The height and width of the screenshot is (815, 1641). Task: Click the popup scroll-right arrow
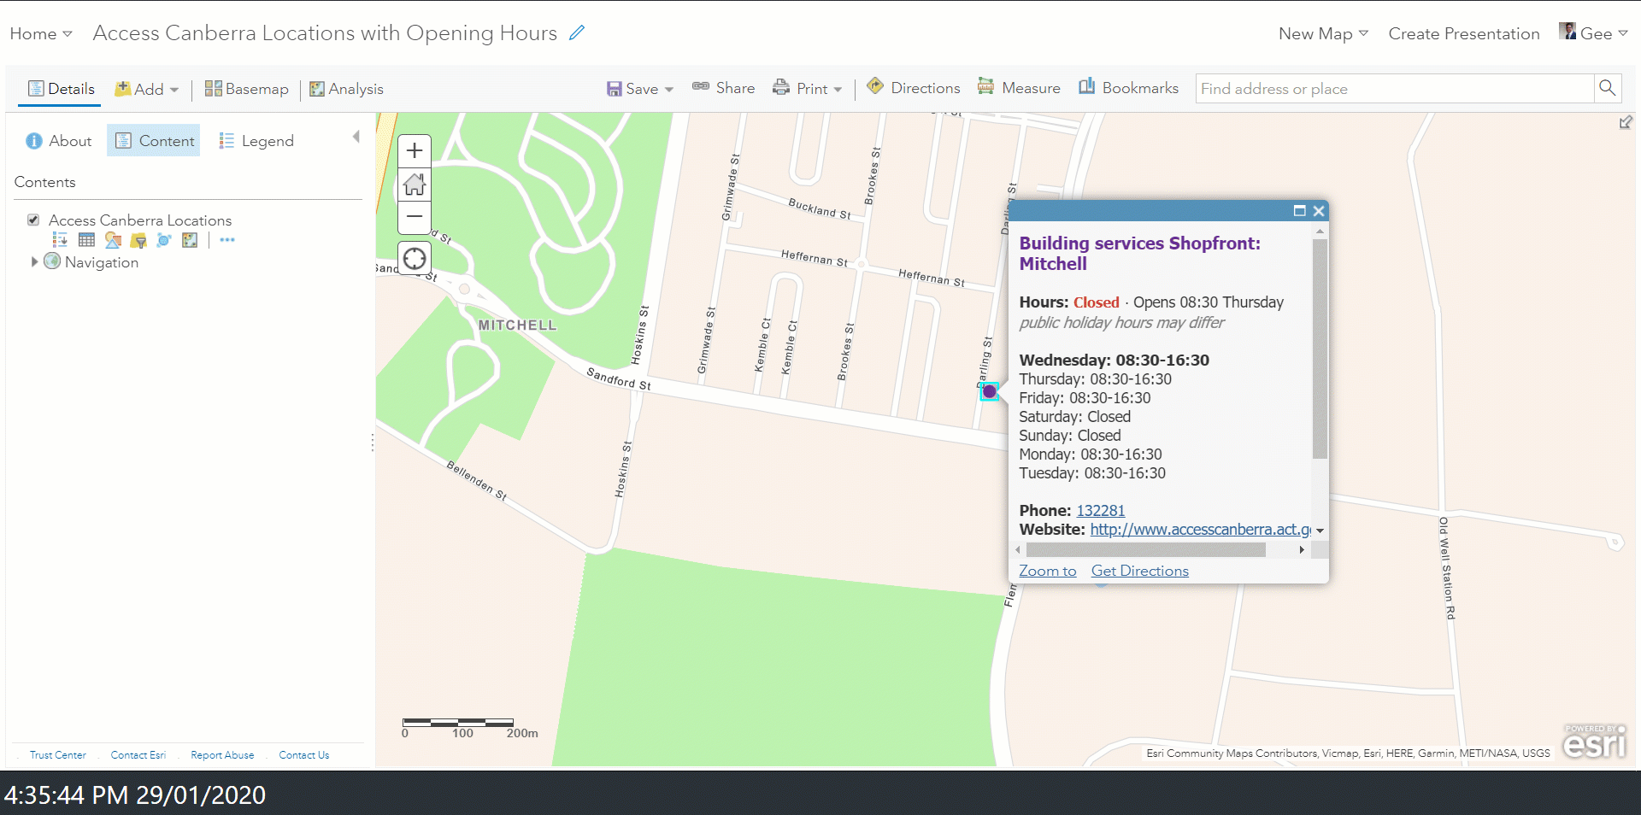(1302, 550)
